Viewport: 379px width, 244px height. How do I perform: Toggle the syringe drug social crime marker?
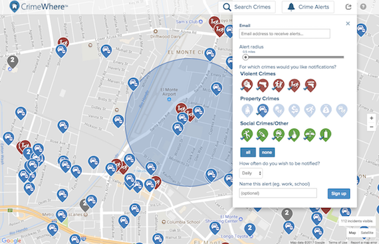263,135
